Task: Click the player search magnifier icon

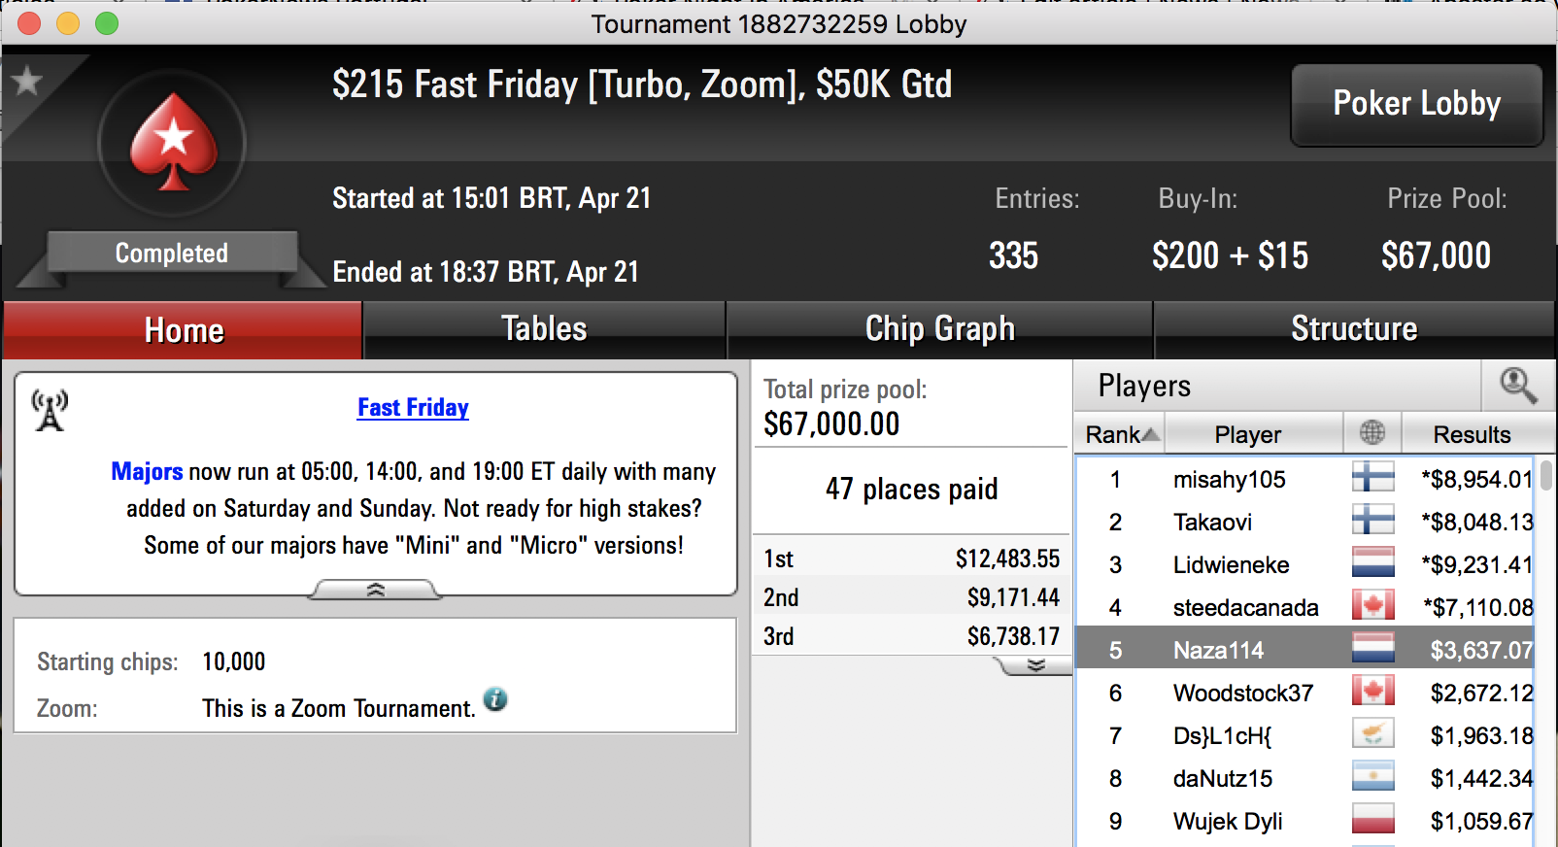Action: (1518, 386)
